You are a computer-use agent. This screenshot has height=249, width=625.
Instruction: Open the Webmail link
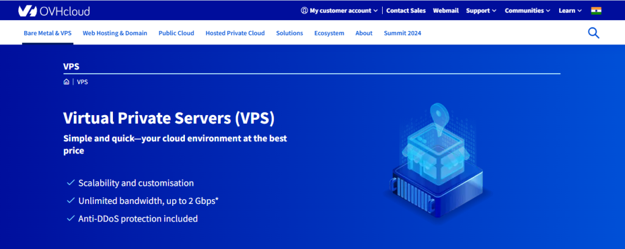(446, 10)
